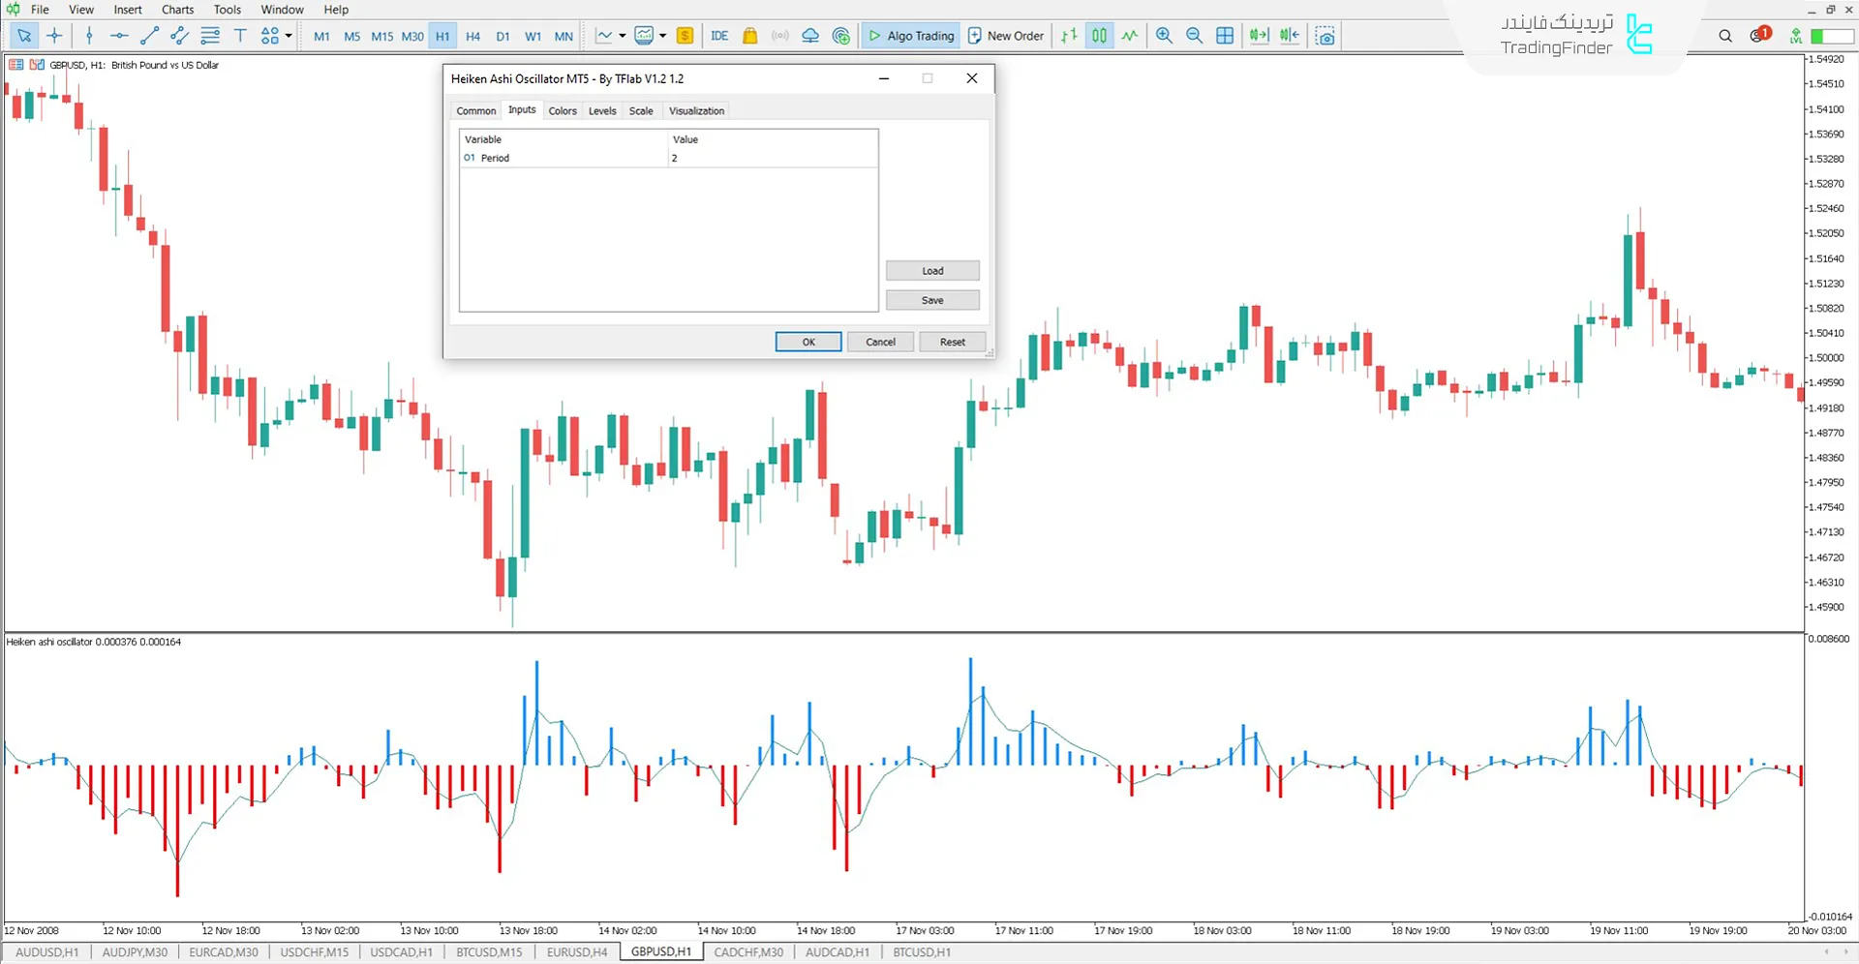The height and width of the screenshot is (964, 1859).
Task: Reset the oscillator settings
Action: point(952,341)
